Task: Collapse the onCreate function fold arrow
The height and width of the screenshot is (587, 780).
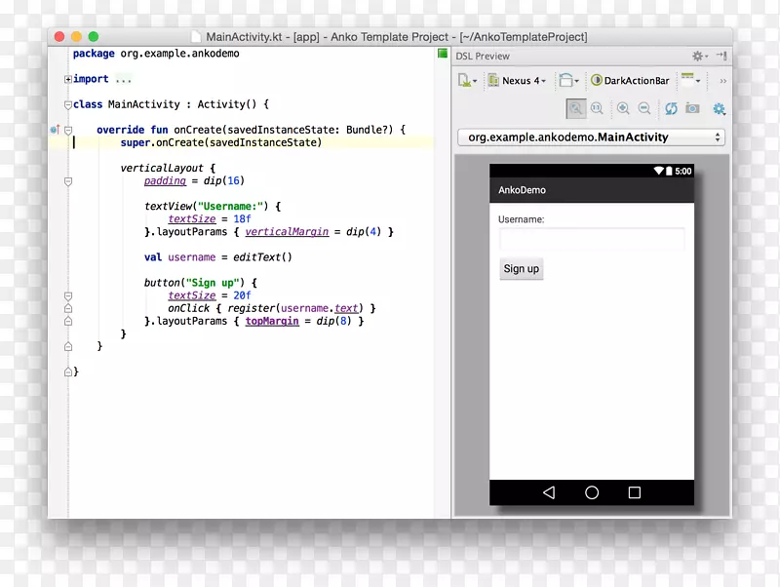Action: (67, 128)
